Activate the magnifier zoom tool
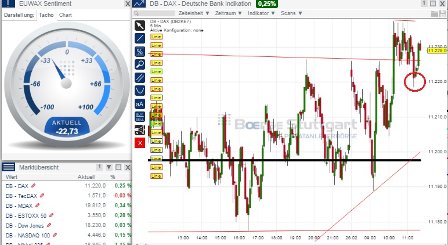 [x=140, y=64]
